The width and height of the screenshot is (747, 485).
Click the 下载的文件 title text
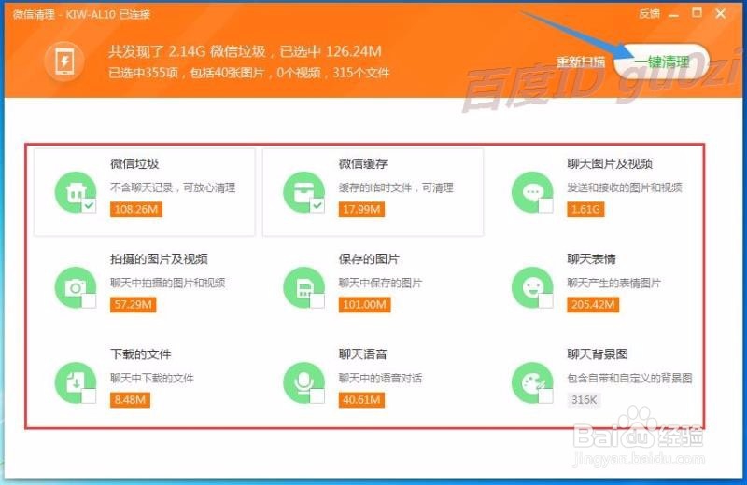141,354
